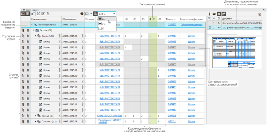Toggle the document preview eye icon
Image resolution: width=267 pixels, height=133 pixels.
pyautogui.click(x=219, y=14)
